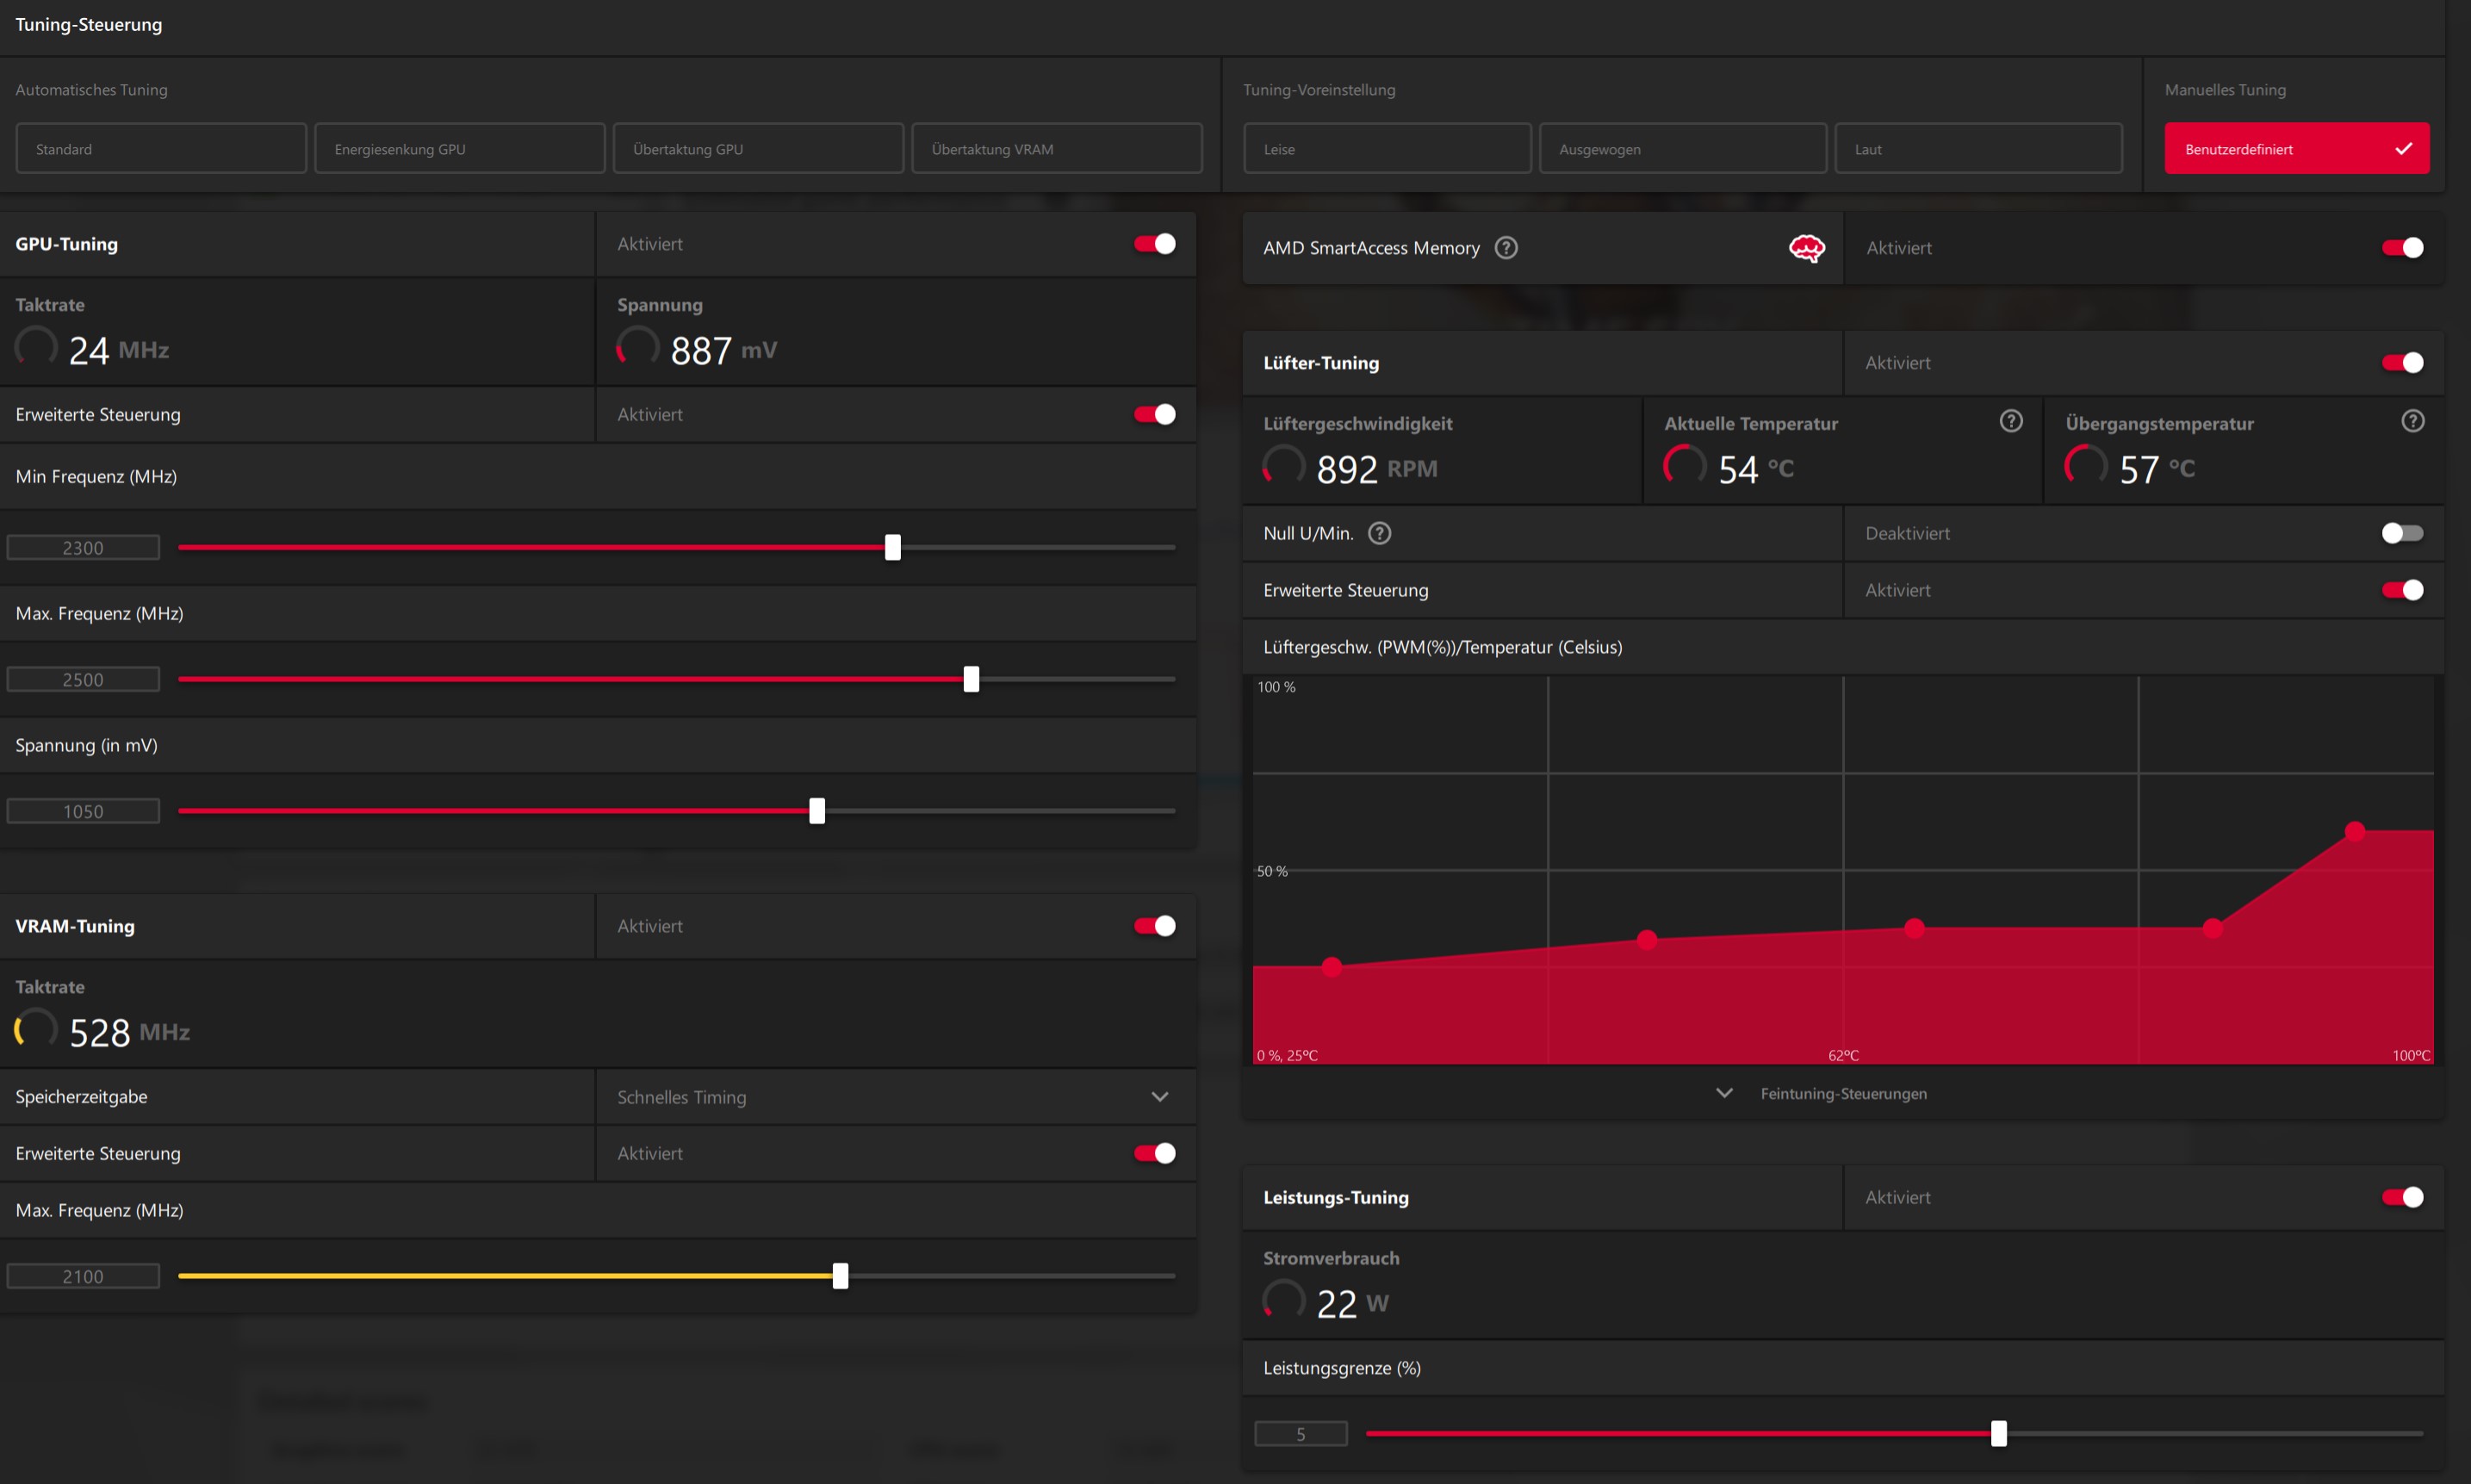Click first fan curve point near 25°C

click(x=1331, y=966)
